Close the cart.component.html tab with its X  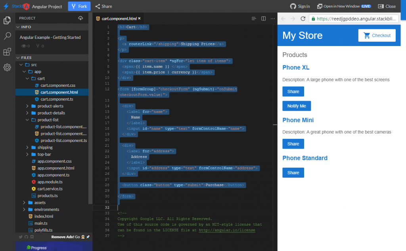click(x=139, y=18)
